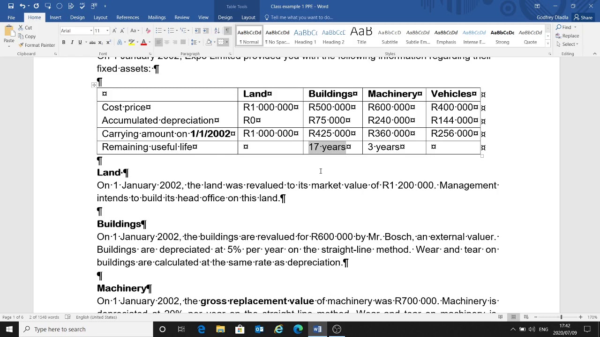Launch Outlook from the taskbar

pos(259,329)
